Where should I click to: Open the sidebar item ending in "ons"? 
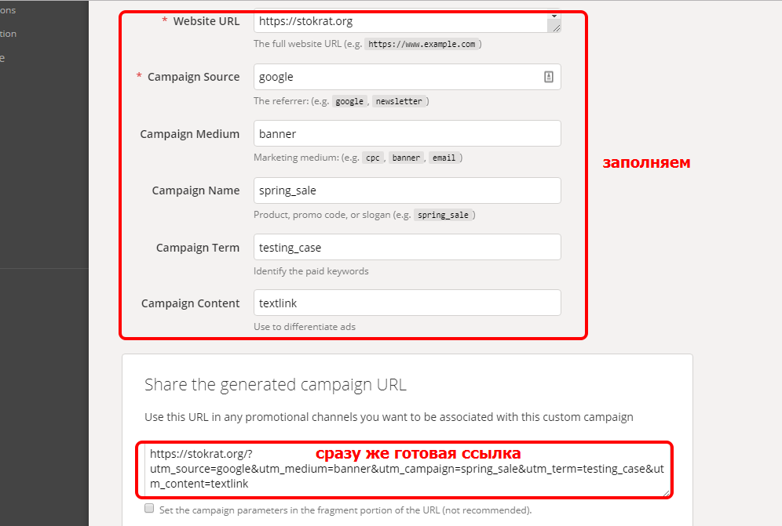click(8, 10)
